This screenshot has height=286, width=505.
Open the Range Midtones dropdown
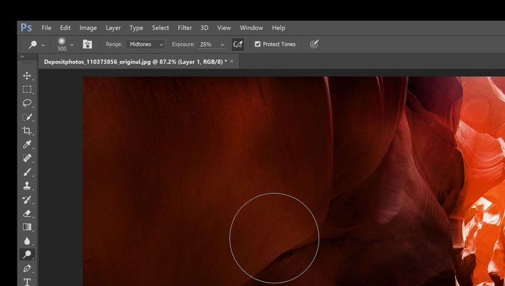145,44
